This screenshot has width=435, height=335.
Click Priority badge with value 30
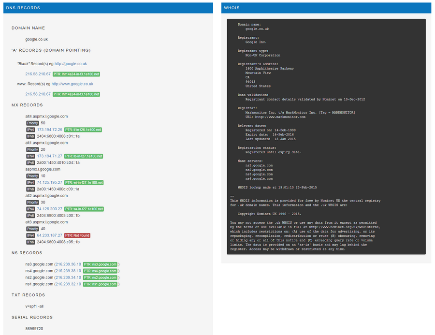coord(32,203)
